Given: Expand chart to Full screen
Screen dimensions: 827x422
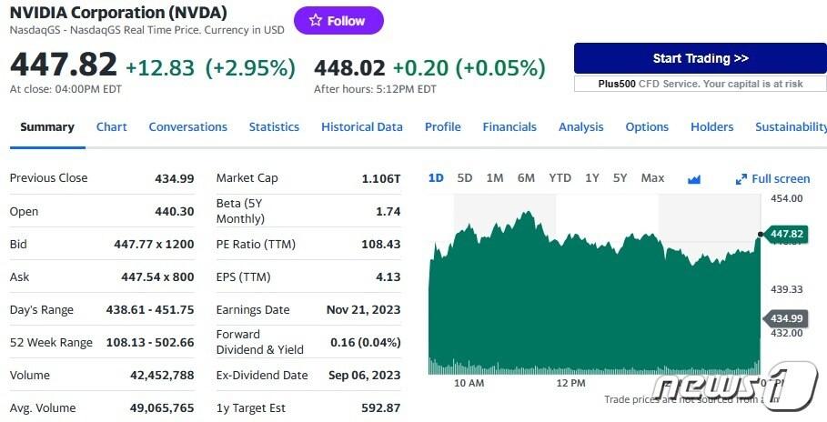Looking at the screenshot, I should pos(772,179).
